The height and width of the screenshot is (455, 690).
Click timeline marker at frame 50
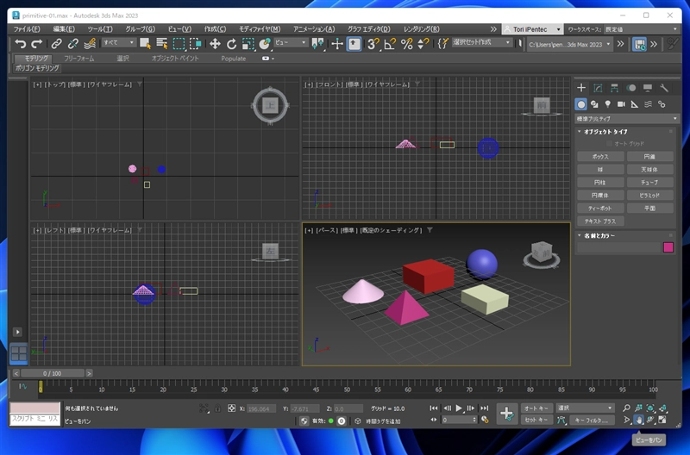click(x=347, y=389)
